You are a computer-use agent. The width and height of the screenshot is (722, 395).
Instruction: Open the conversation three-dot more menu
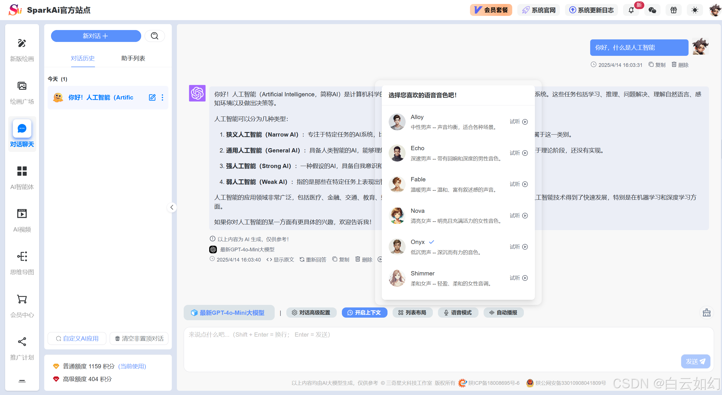pos(162,97)
